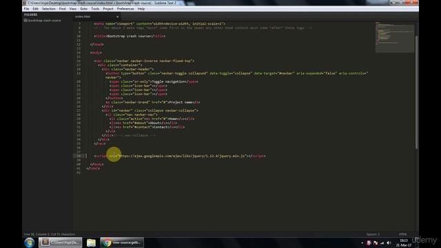
Task: Minimize the Sublime Text window
Action: 393,3
